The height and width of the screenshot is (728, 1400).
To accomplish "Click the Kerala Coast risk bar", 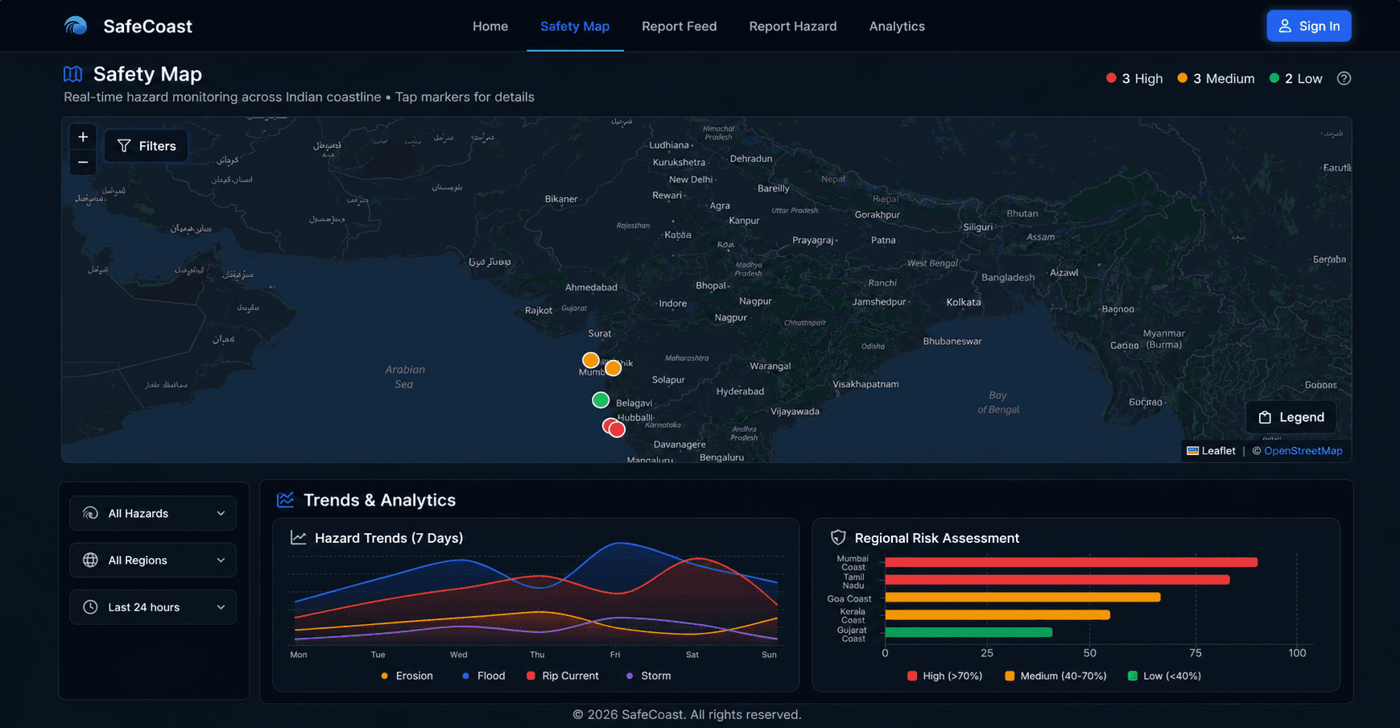I will [x=997, y=615].
